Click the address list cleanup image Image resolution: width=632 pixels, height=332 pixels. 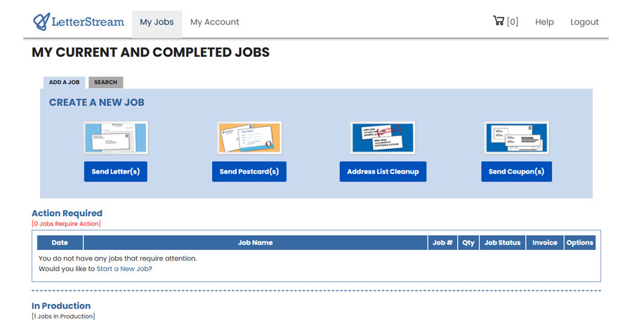tap(383, 138)
